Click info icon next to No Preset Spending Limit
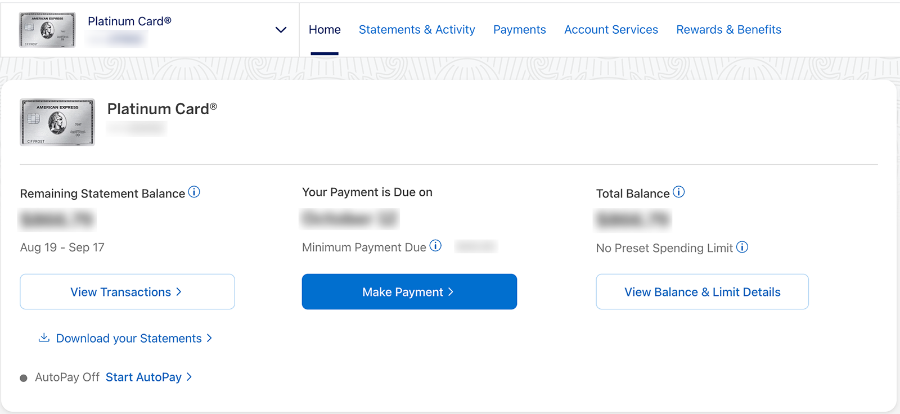Screen dimensions: 900x414 (742, 247)
